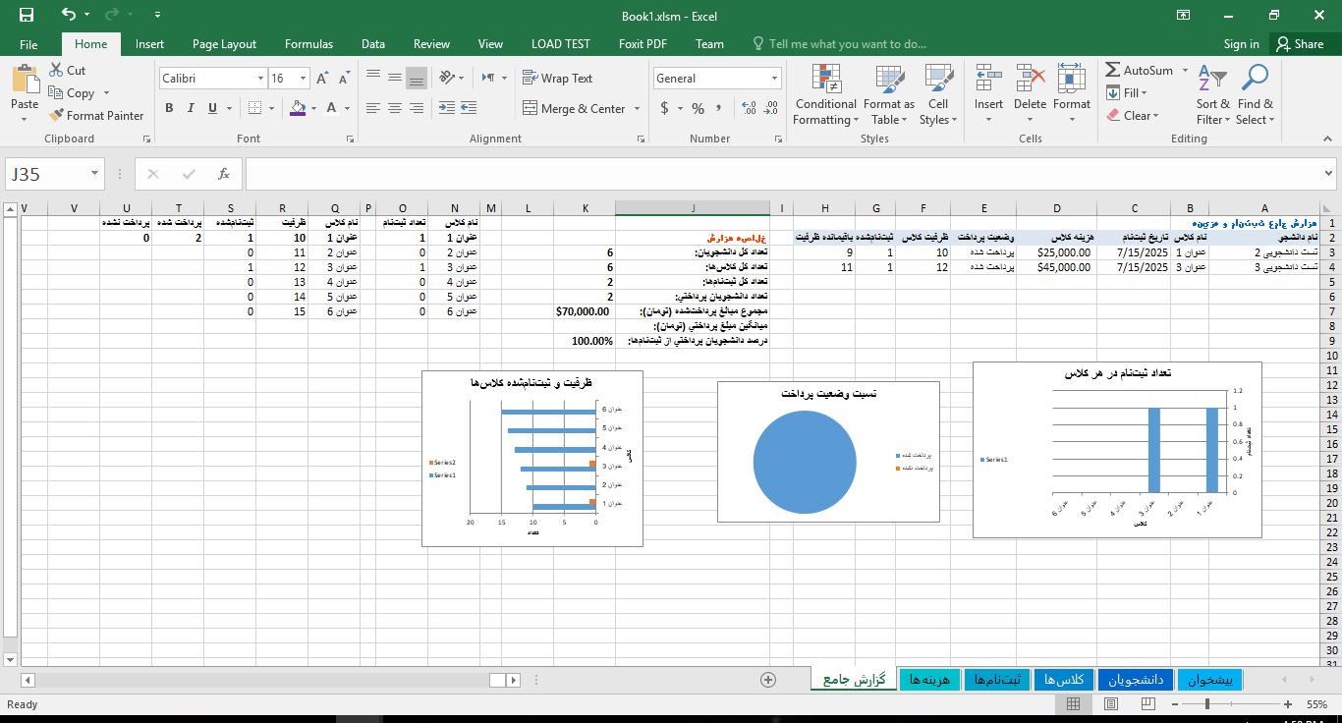The image size is (1342, 723).
Task: Click the Decrease Decimal icon
Action: [x=772, y=109]
